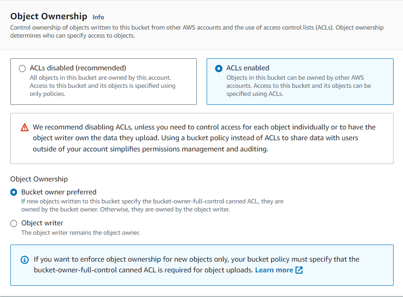This screenshot has width=403, height=297.
Task: Click the external link icon beside Learn more
Action: pyautogui.click(x=299, y=270)
